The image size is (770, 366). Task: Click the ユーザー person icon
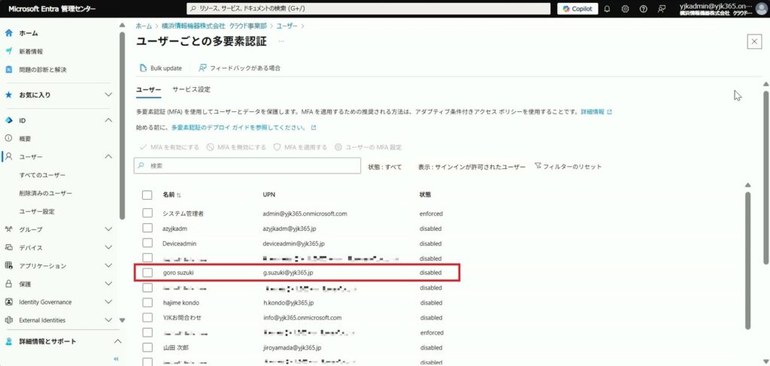pos(8,156)
